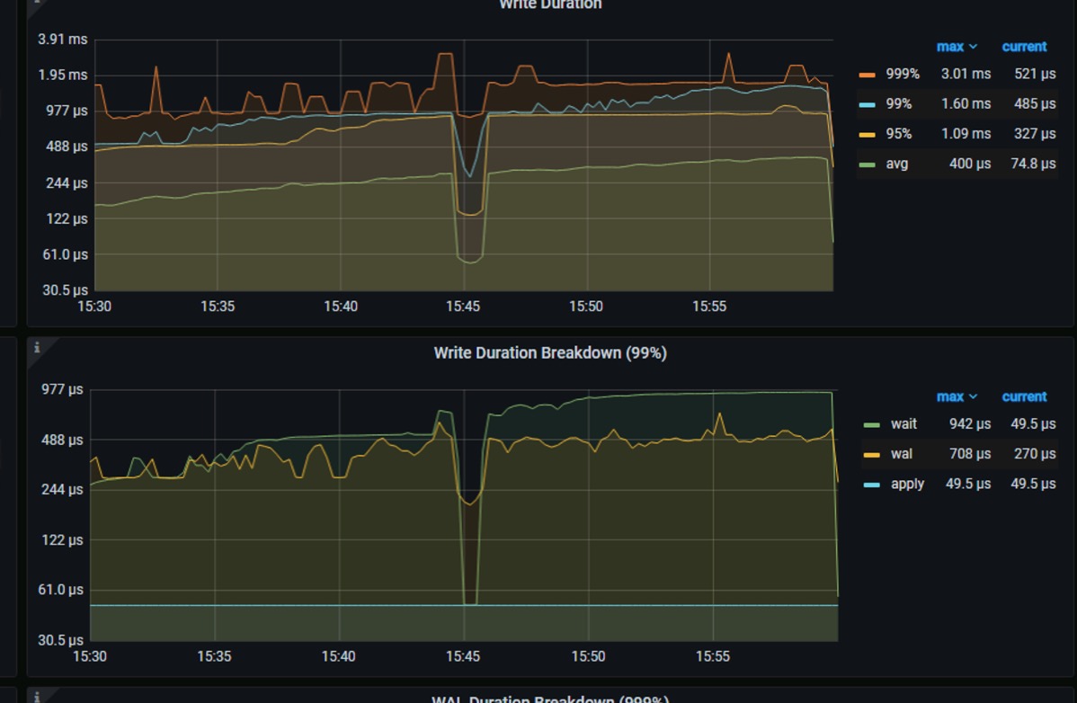Click the cyan line icon beside 99%
The height and width of the screenshot is (703, 1077).
(868, 103)
